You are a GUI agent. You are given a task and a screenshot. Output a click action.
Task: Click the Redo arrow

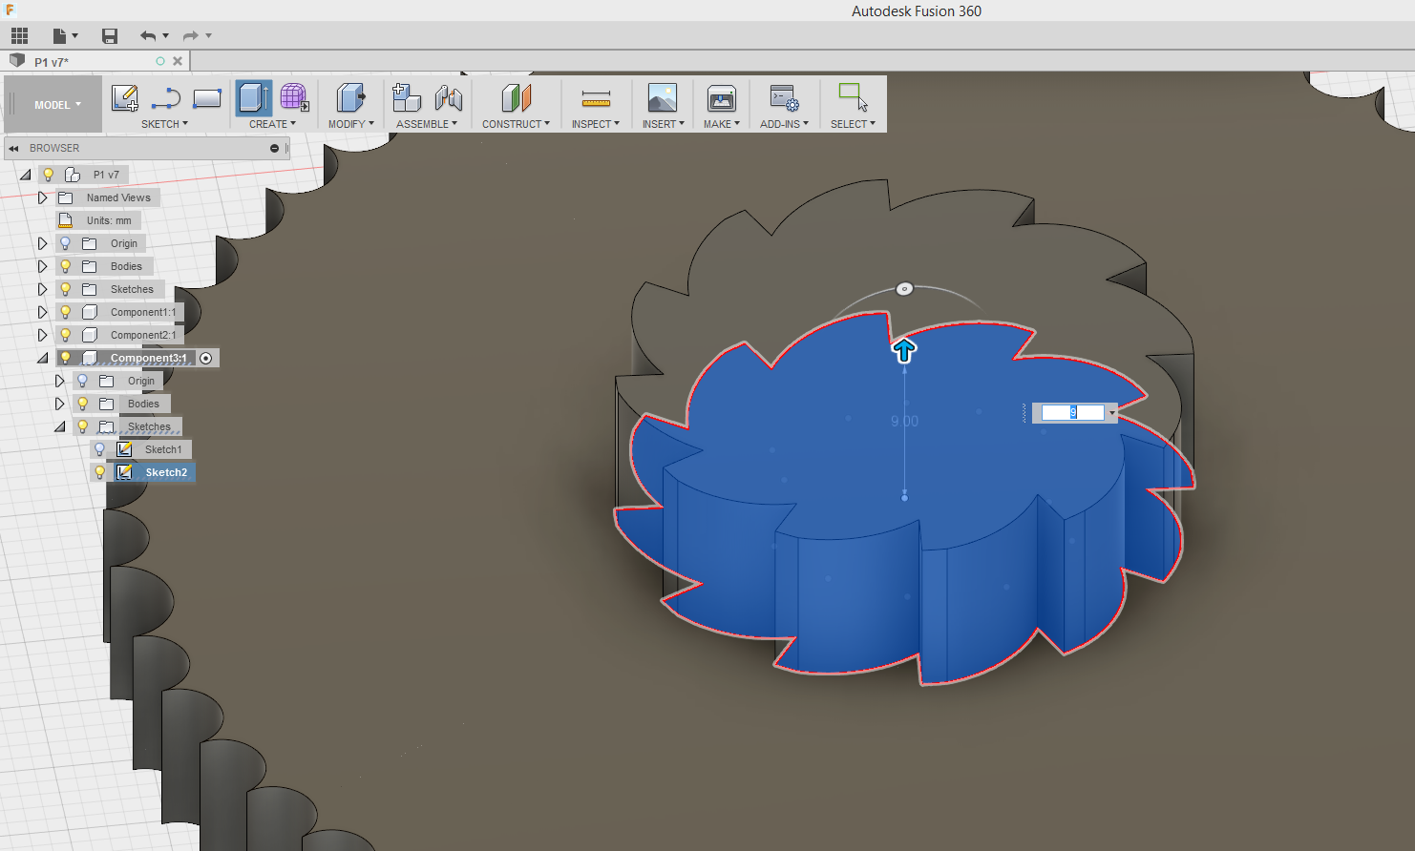coord(191,36)
